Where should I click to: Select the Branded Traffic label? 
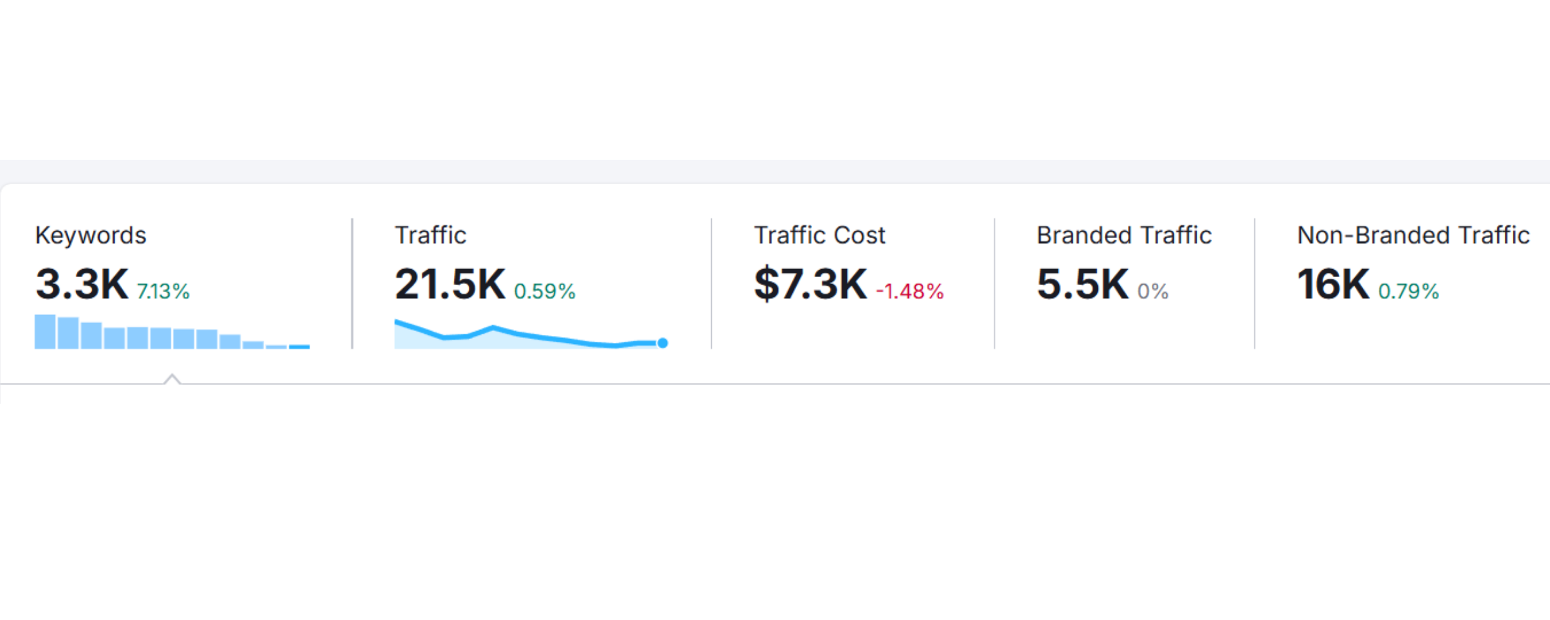point(1124,236)
